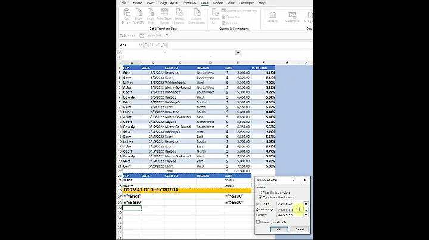Switch to the Home tab
This screenshot has width=429, height=240.
tap(138, 3)
